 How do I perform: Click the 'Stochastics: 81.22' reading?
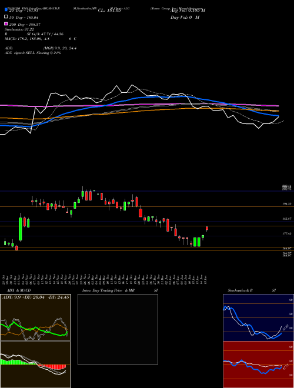coord(19,29)
